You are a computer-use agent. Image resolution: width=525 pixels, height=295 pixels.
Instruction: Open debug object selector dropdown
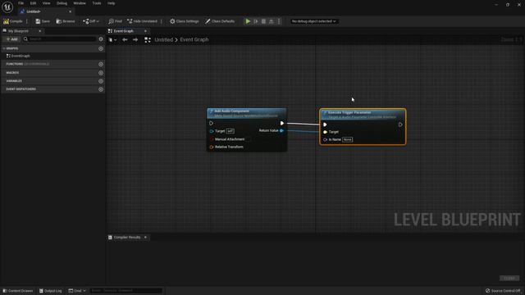(x=313, y=21)
